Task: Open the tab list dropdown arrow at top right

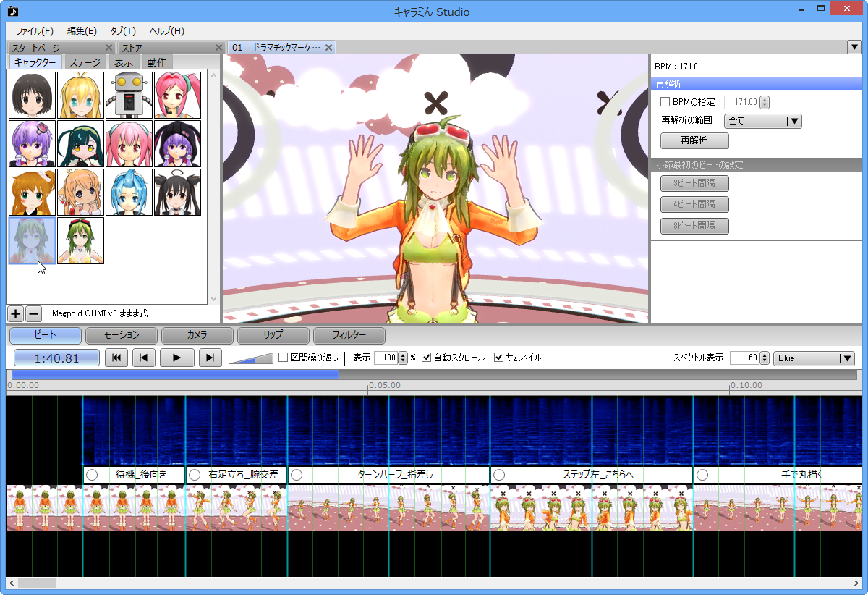Action: (x=854, y=47)
